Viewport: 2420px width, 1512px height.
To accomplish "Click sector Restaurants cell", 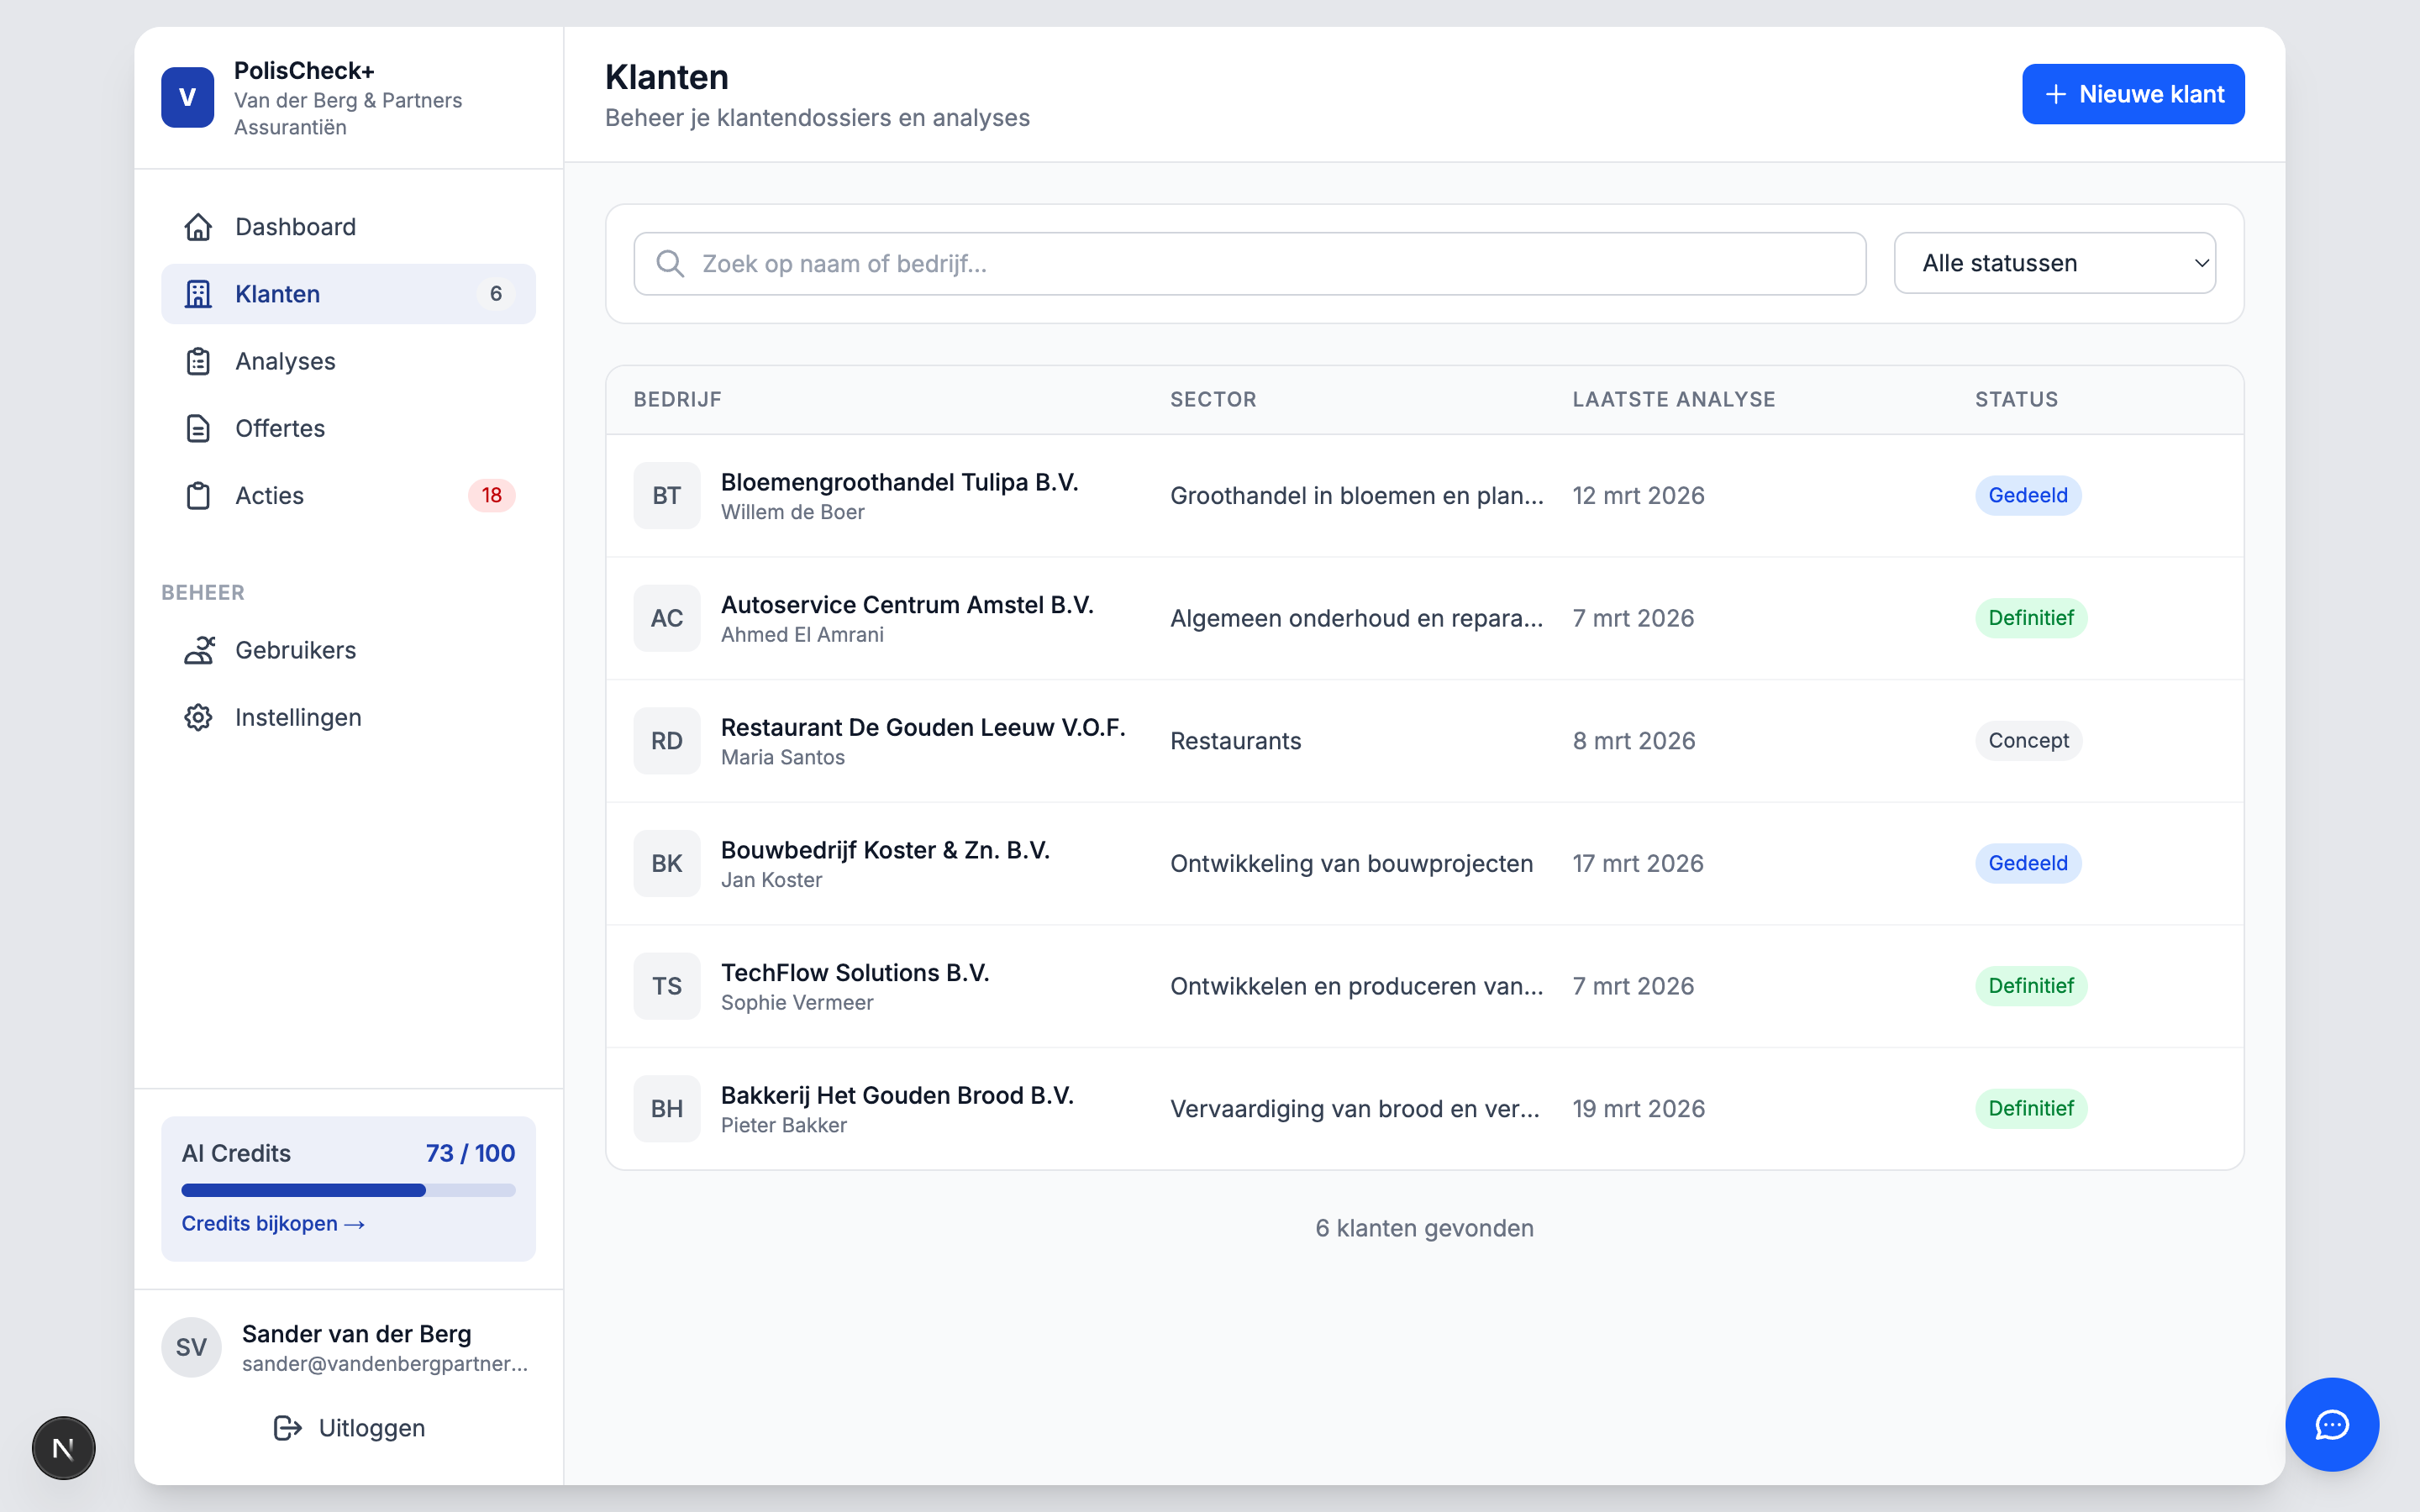I will point(1235,741).
